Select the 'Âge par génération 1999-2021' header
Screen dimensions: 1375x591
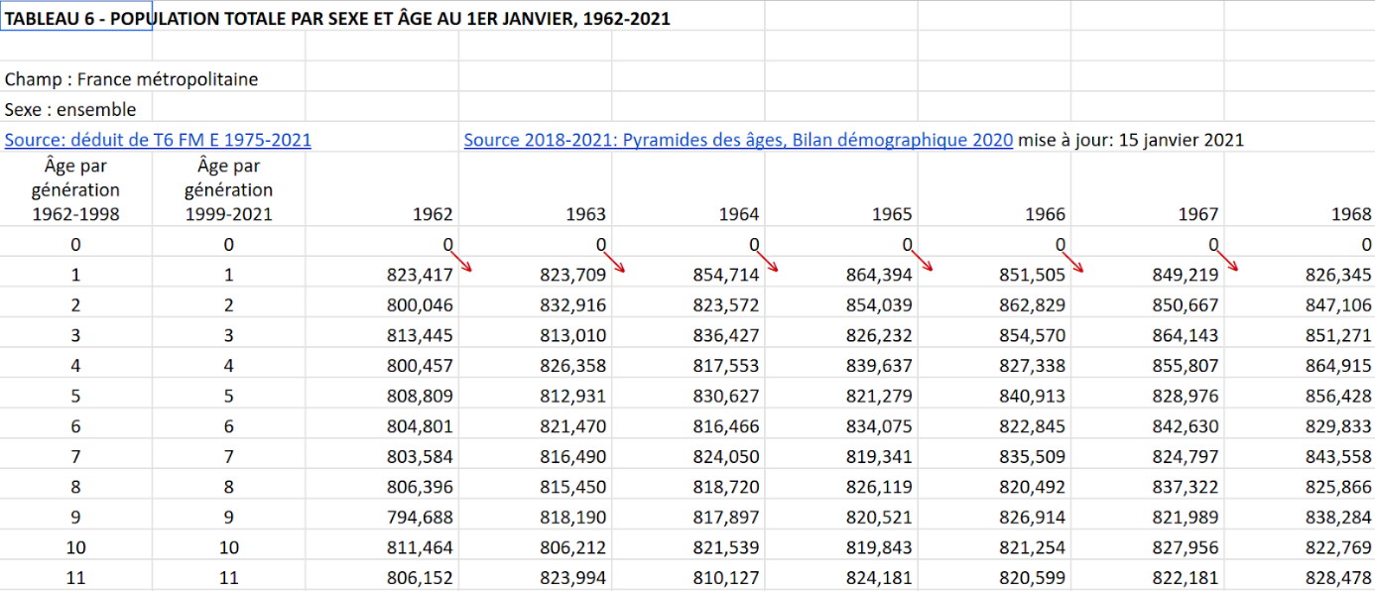pyautogui.click(x=229, y=189)
